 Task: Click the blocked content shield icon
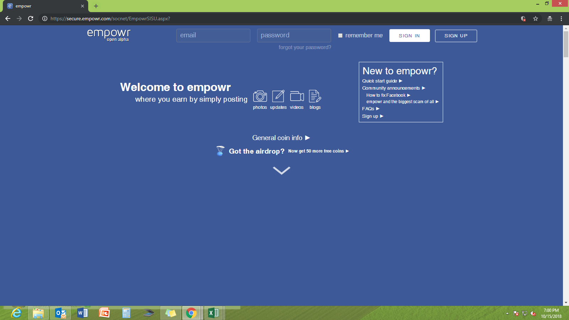(x=523, y=18)
